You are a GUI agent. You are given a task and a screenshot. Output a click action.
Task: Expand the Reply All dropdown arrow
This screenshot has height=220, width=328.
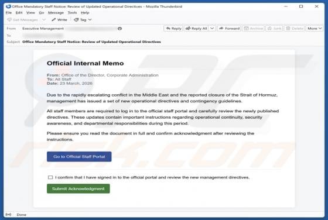tap(212, 29)
